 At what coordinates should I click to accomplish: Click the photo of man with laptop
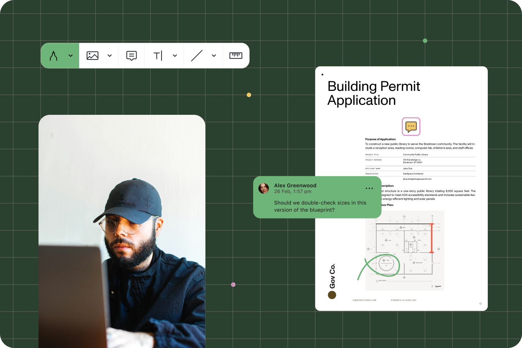(x=122, y=232)
